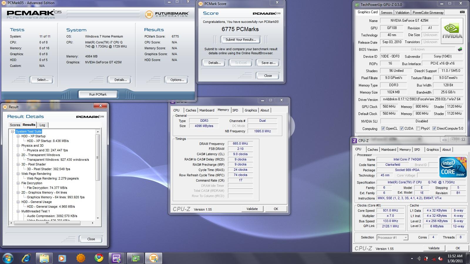Open Windows Media Player taskbar icon

(62, 258)
